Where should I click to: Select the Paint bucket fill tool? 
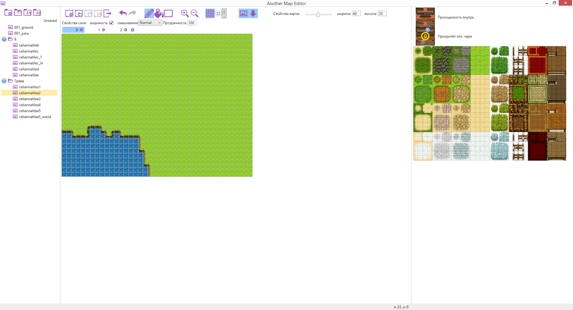point(159,14)
